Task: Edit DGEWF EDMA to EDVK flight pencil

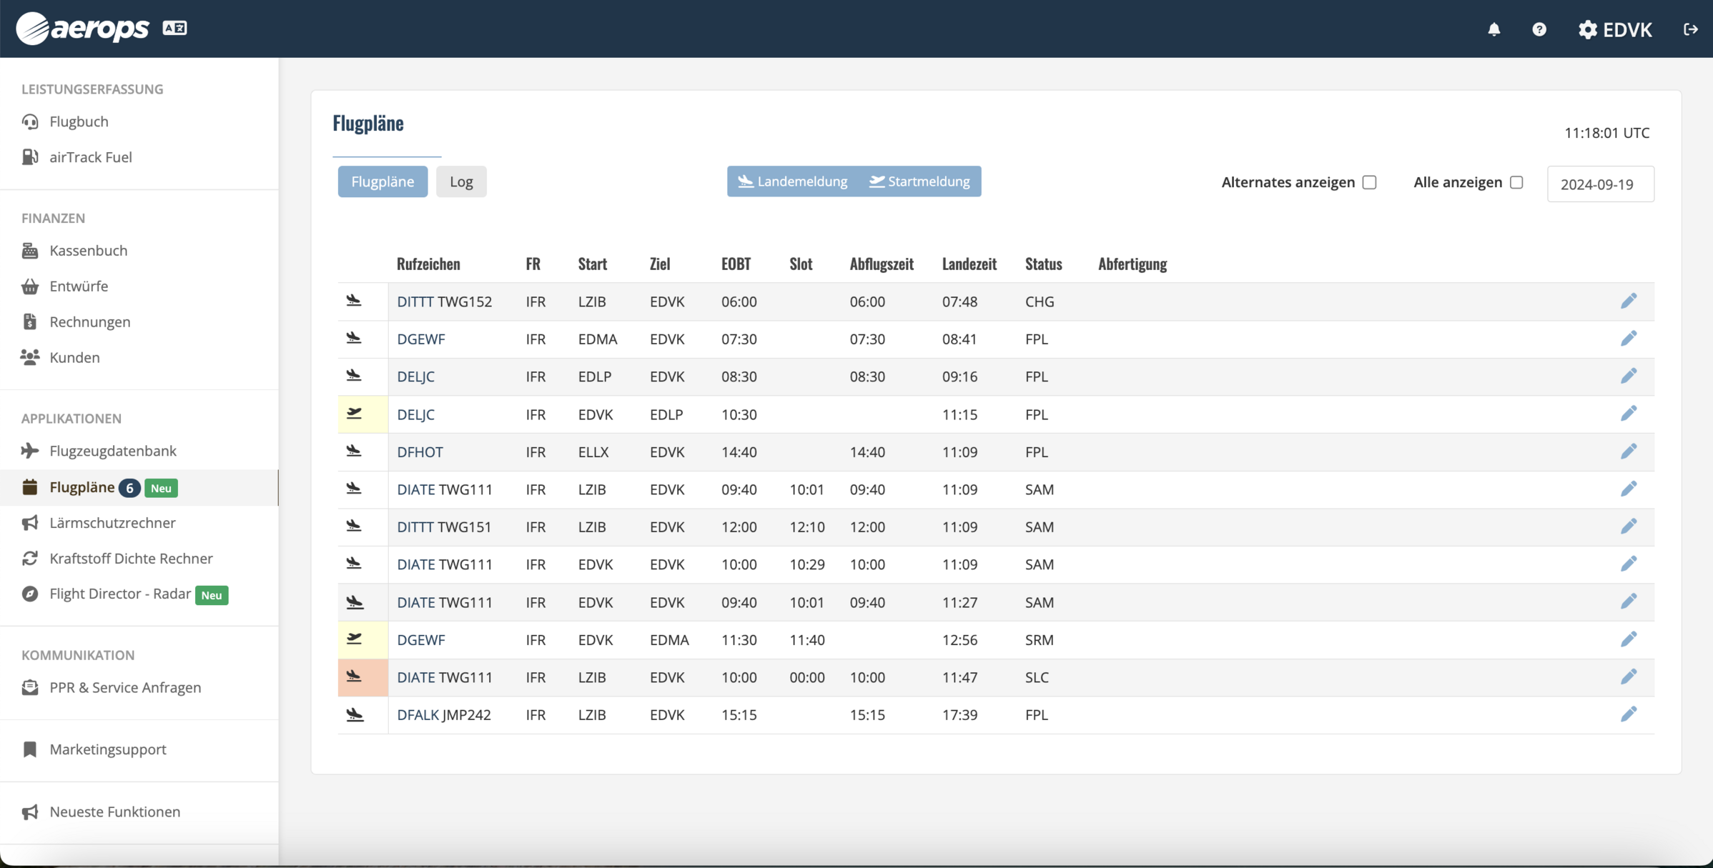Action: tap(1628, 339)
